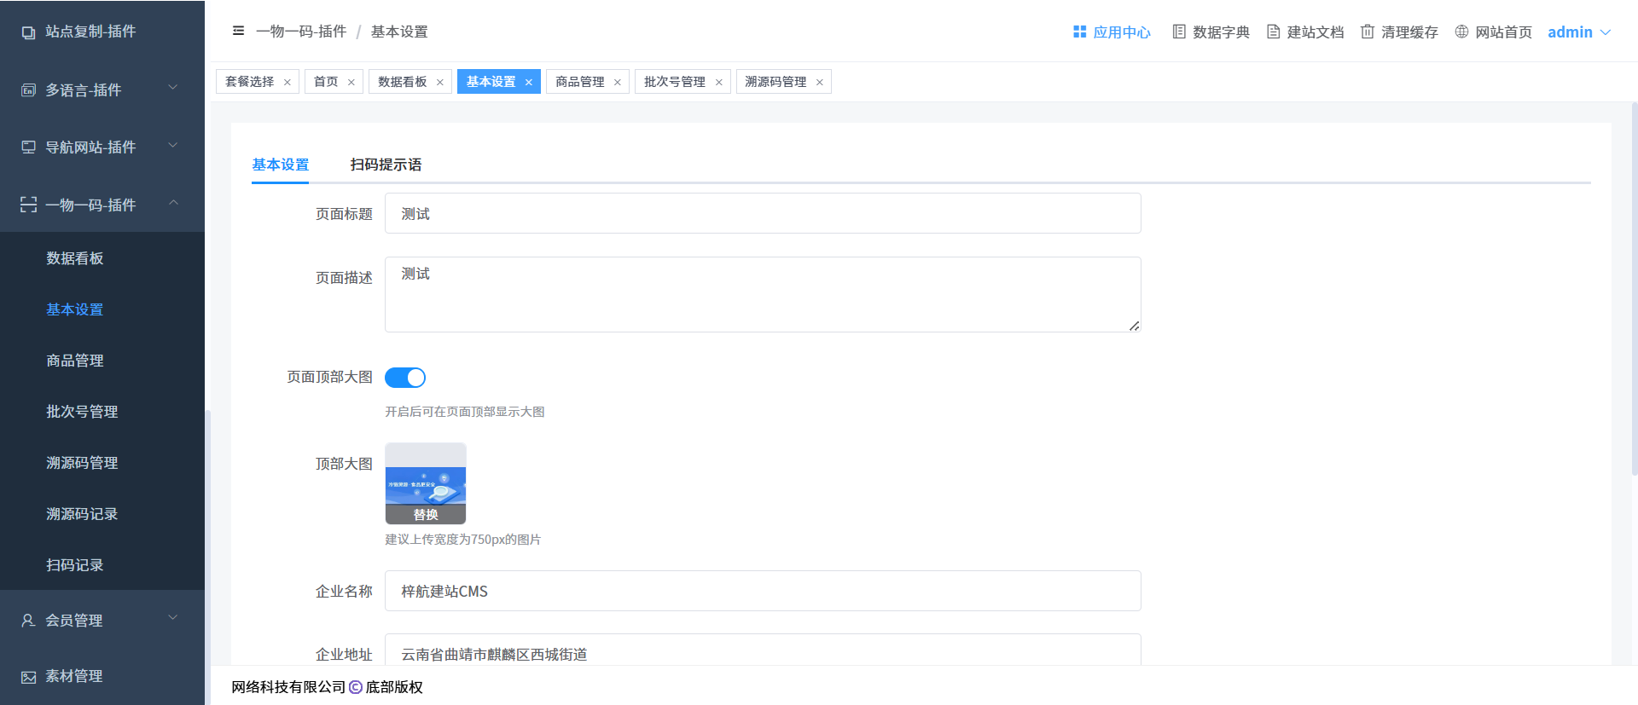Open 建站文档 document icon

point(1273,32)
